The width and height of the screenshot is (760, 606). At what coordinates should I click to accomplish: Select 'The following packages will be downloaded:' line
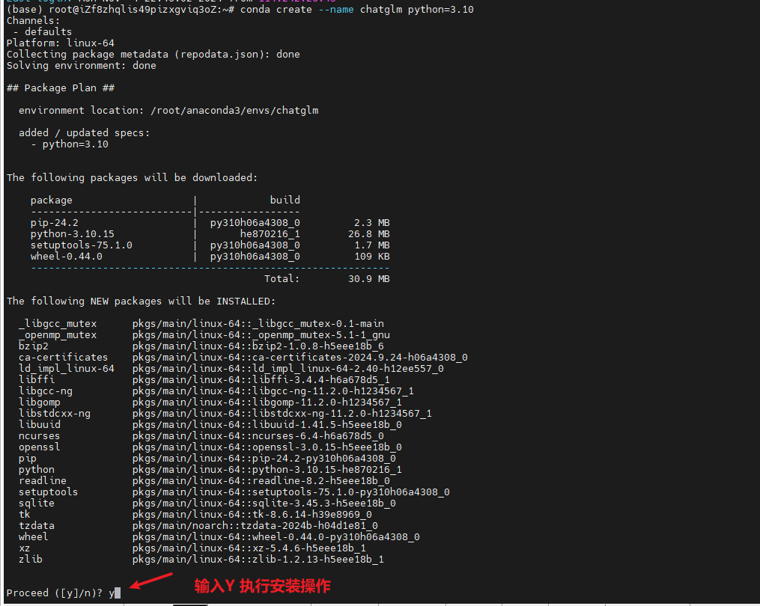tap(133, 178)
